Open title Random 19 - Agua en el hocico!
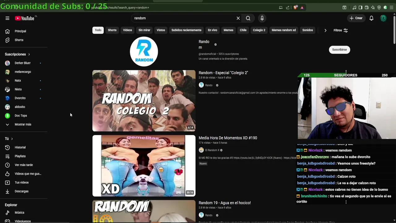The image size is (396, 223). (x=225, y=203)
